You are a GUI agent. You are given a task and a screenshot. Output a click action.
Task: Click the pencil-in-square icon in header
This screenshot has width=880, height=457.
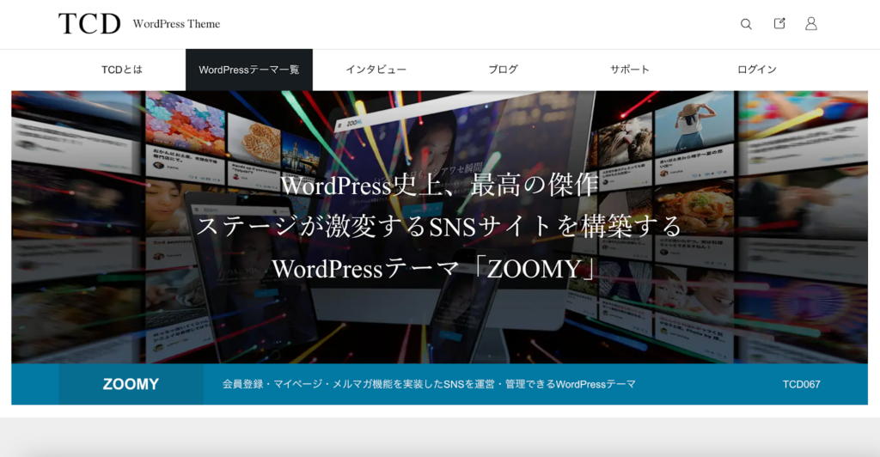(779, 24)
